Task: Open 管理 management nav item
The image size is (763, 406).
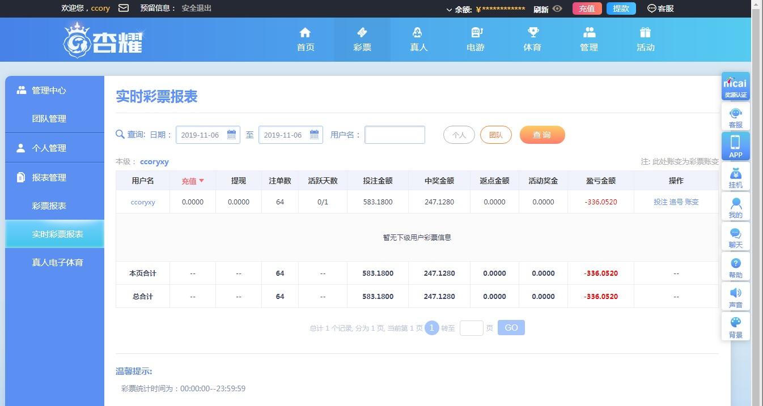Action: point(589,40)
